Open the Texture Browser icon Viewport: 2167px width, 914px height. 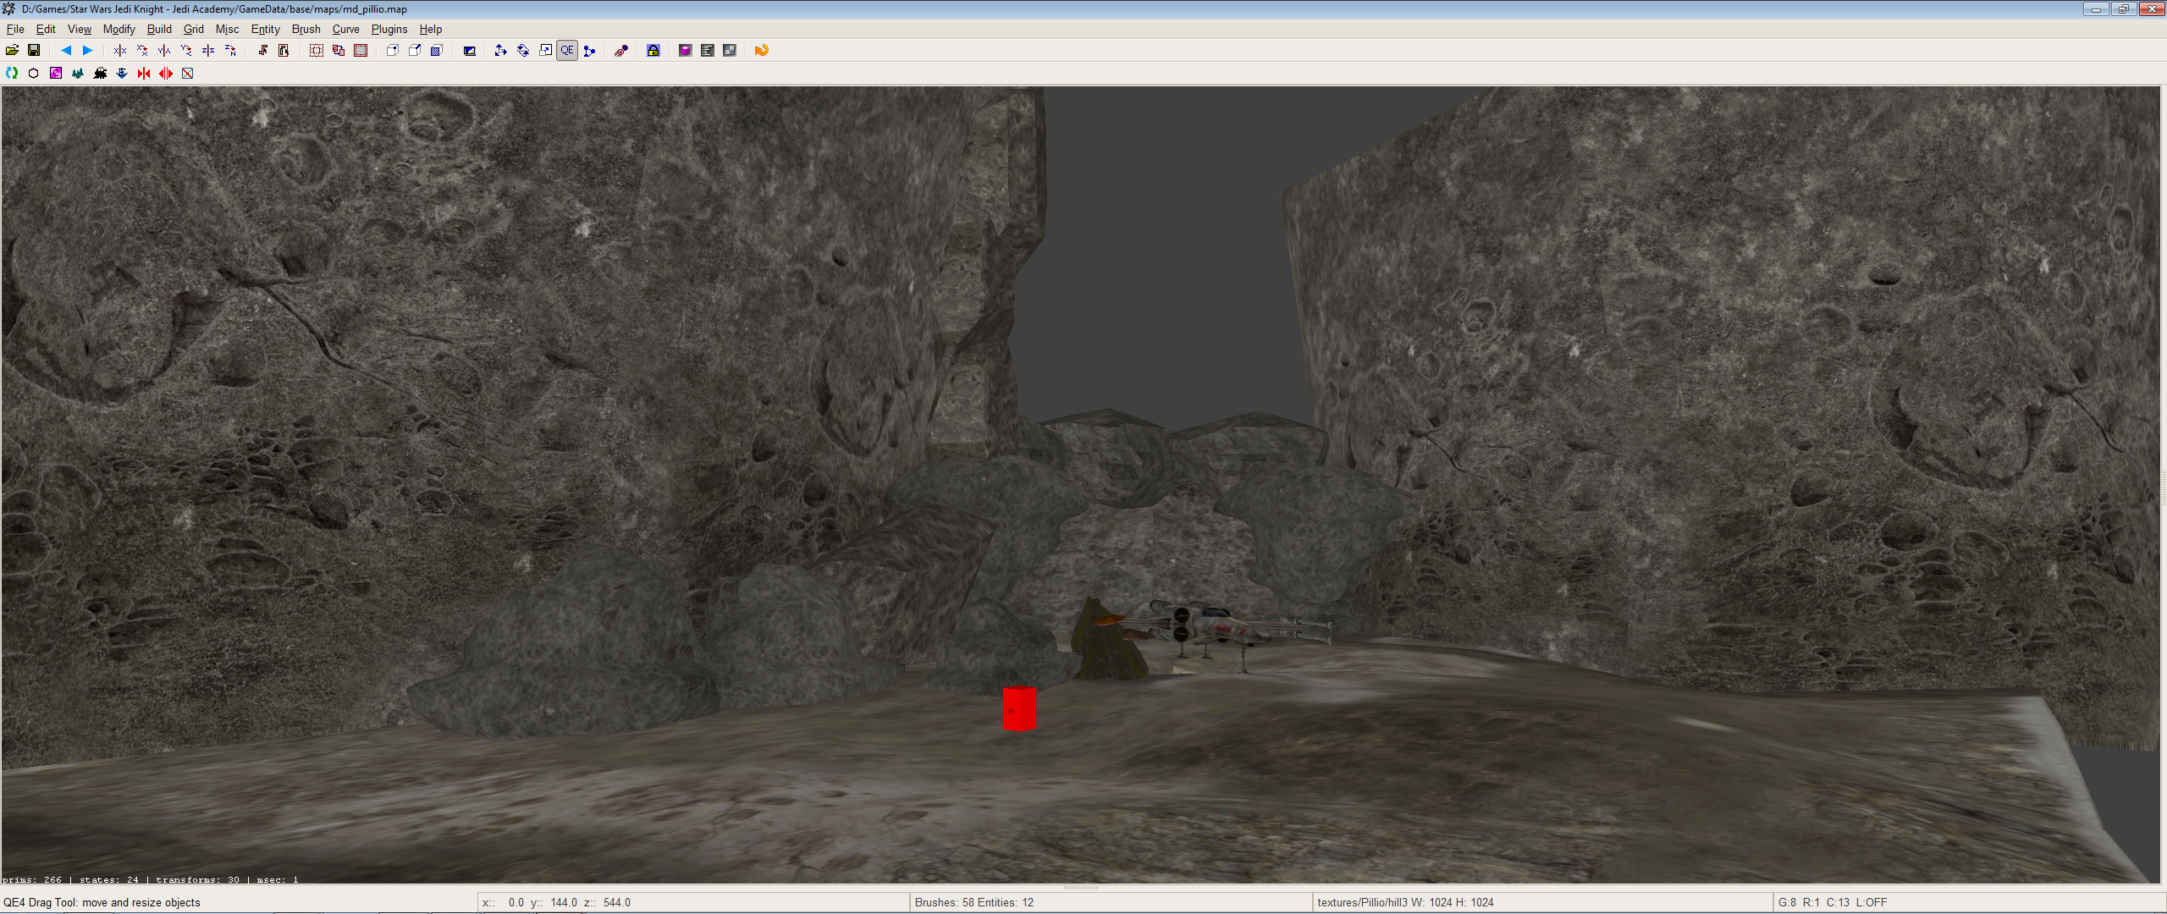tap(730, 51)
